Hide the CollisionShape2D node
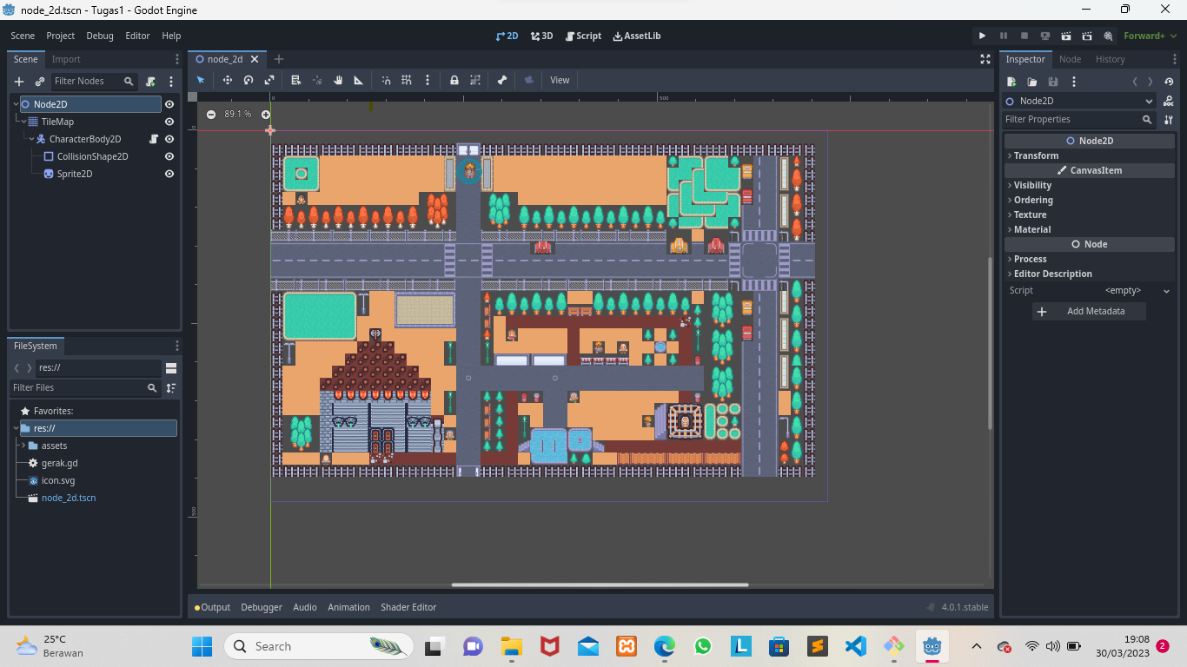 [169, 156]
